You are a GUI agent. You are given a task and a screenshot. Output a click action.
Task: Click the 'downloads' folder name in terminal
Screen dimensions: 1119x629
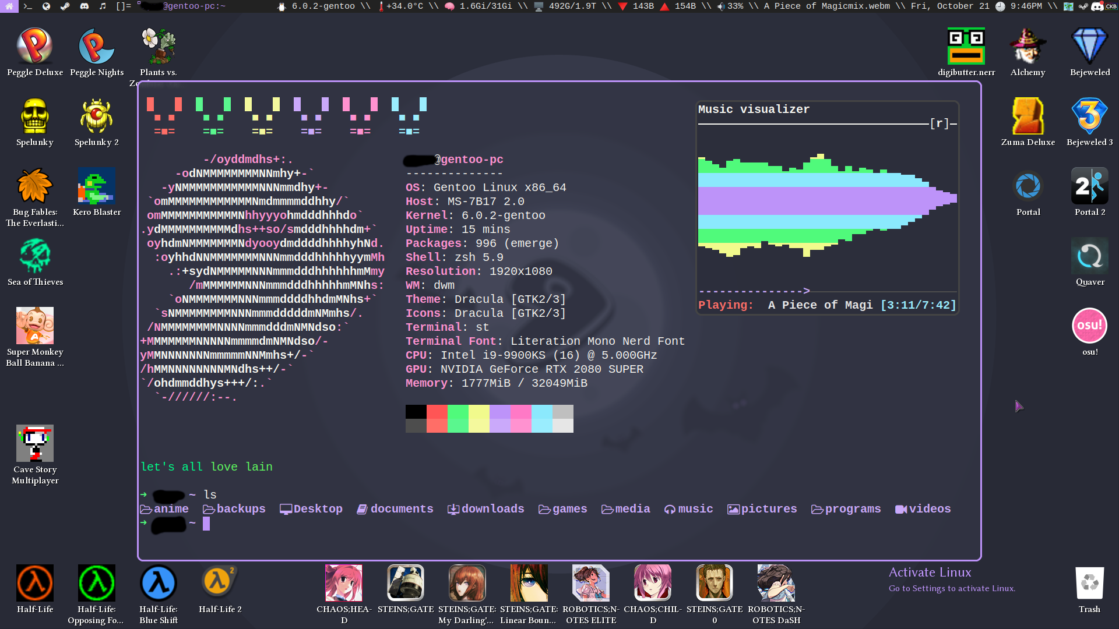tap(493, 509)
